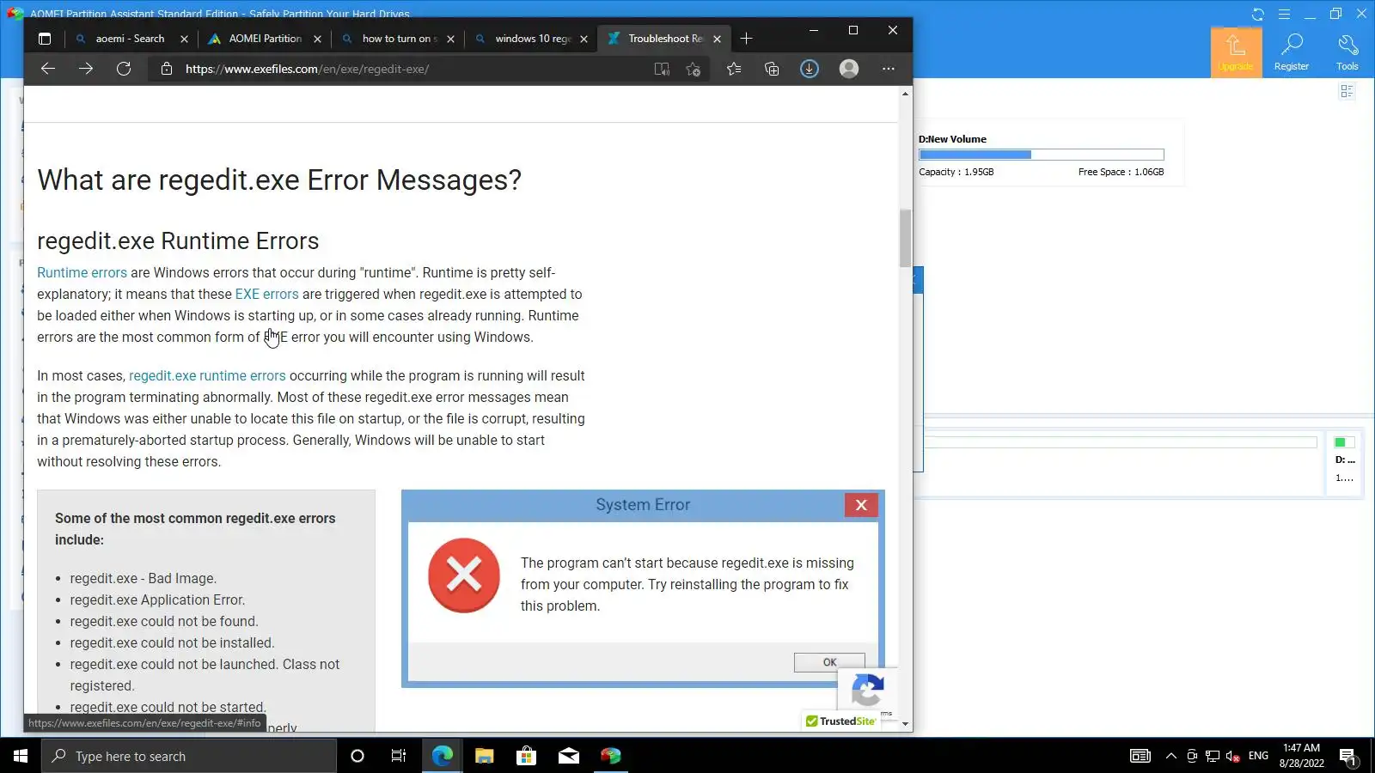Open a new browser tab
This screenshot has width=1375, height=773.
(x=746, y=39)
